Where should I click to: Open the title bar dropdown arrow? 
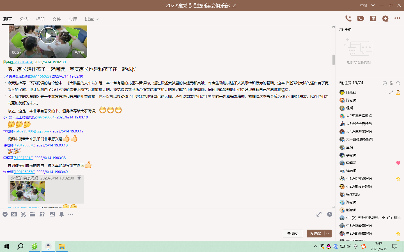pos(373,5)
